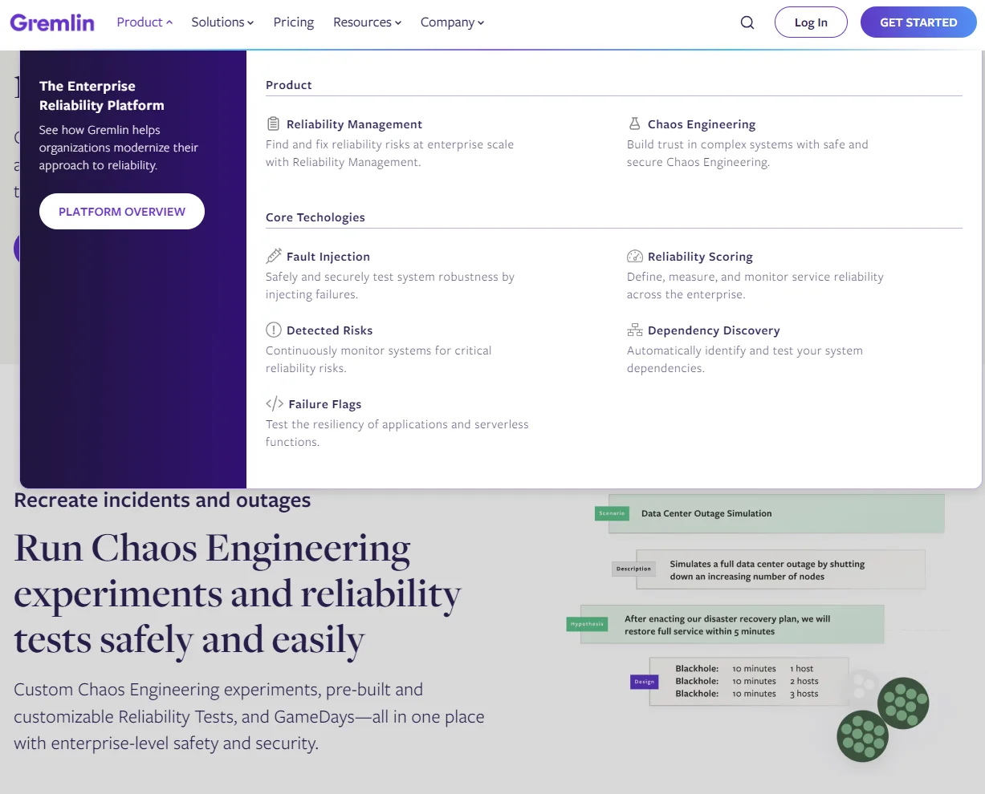Click "After enacting our disaster recovery plan" text
This screenshot has height=794, width=985.
(x=727, y=625)
